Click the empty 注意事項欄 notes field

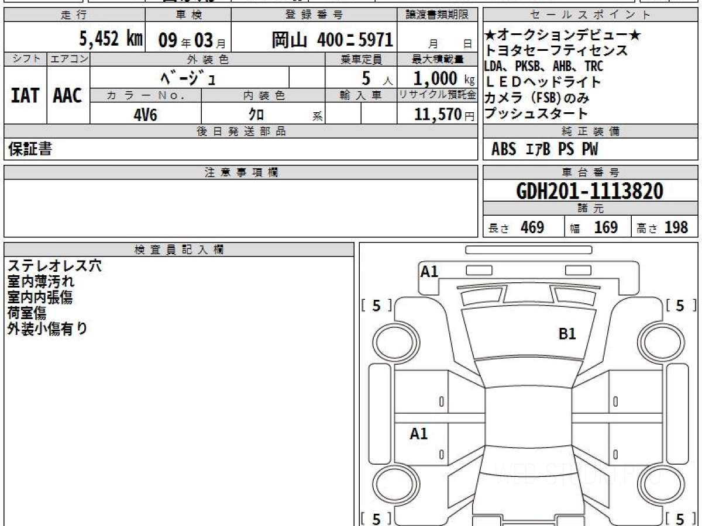240,207
